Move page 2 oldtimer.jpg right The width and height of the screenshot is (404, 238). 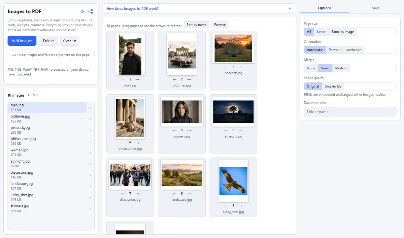(189, 79)
